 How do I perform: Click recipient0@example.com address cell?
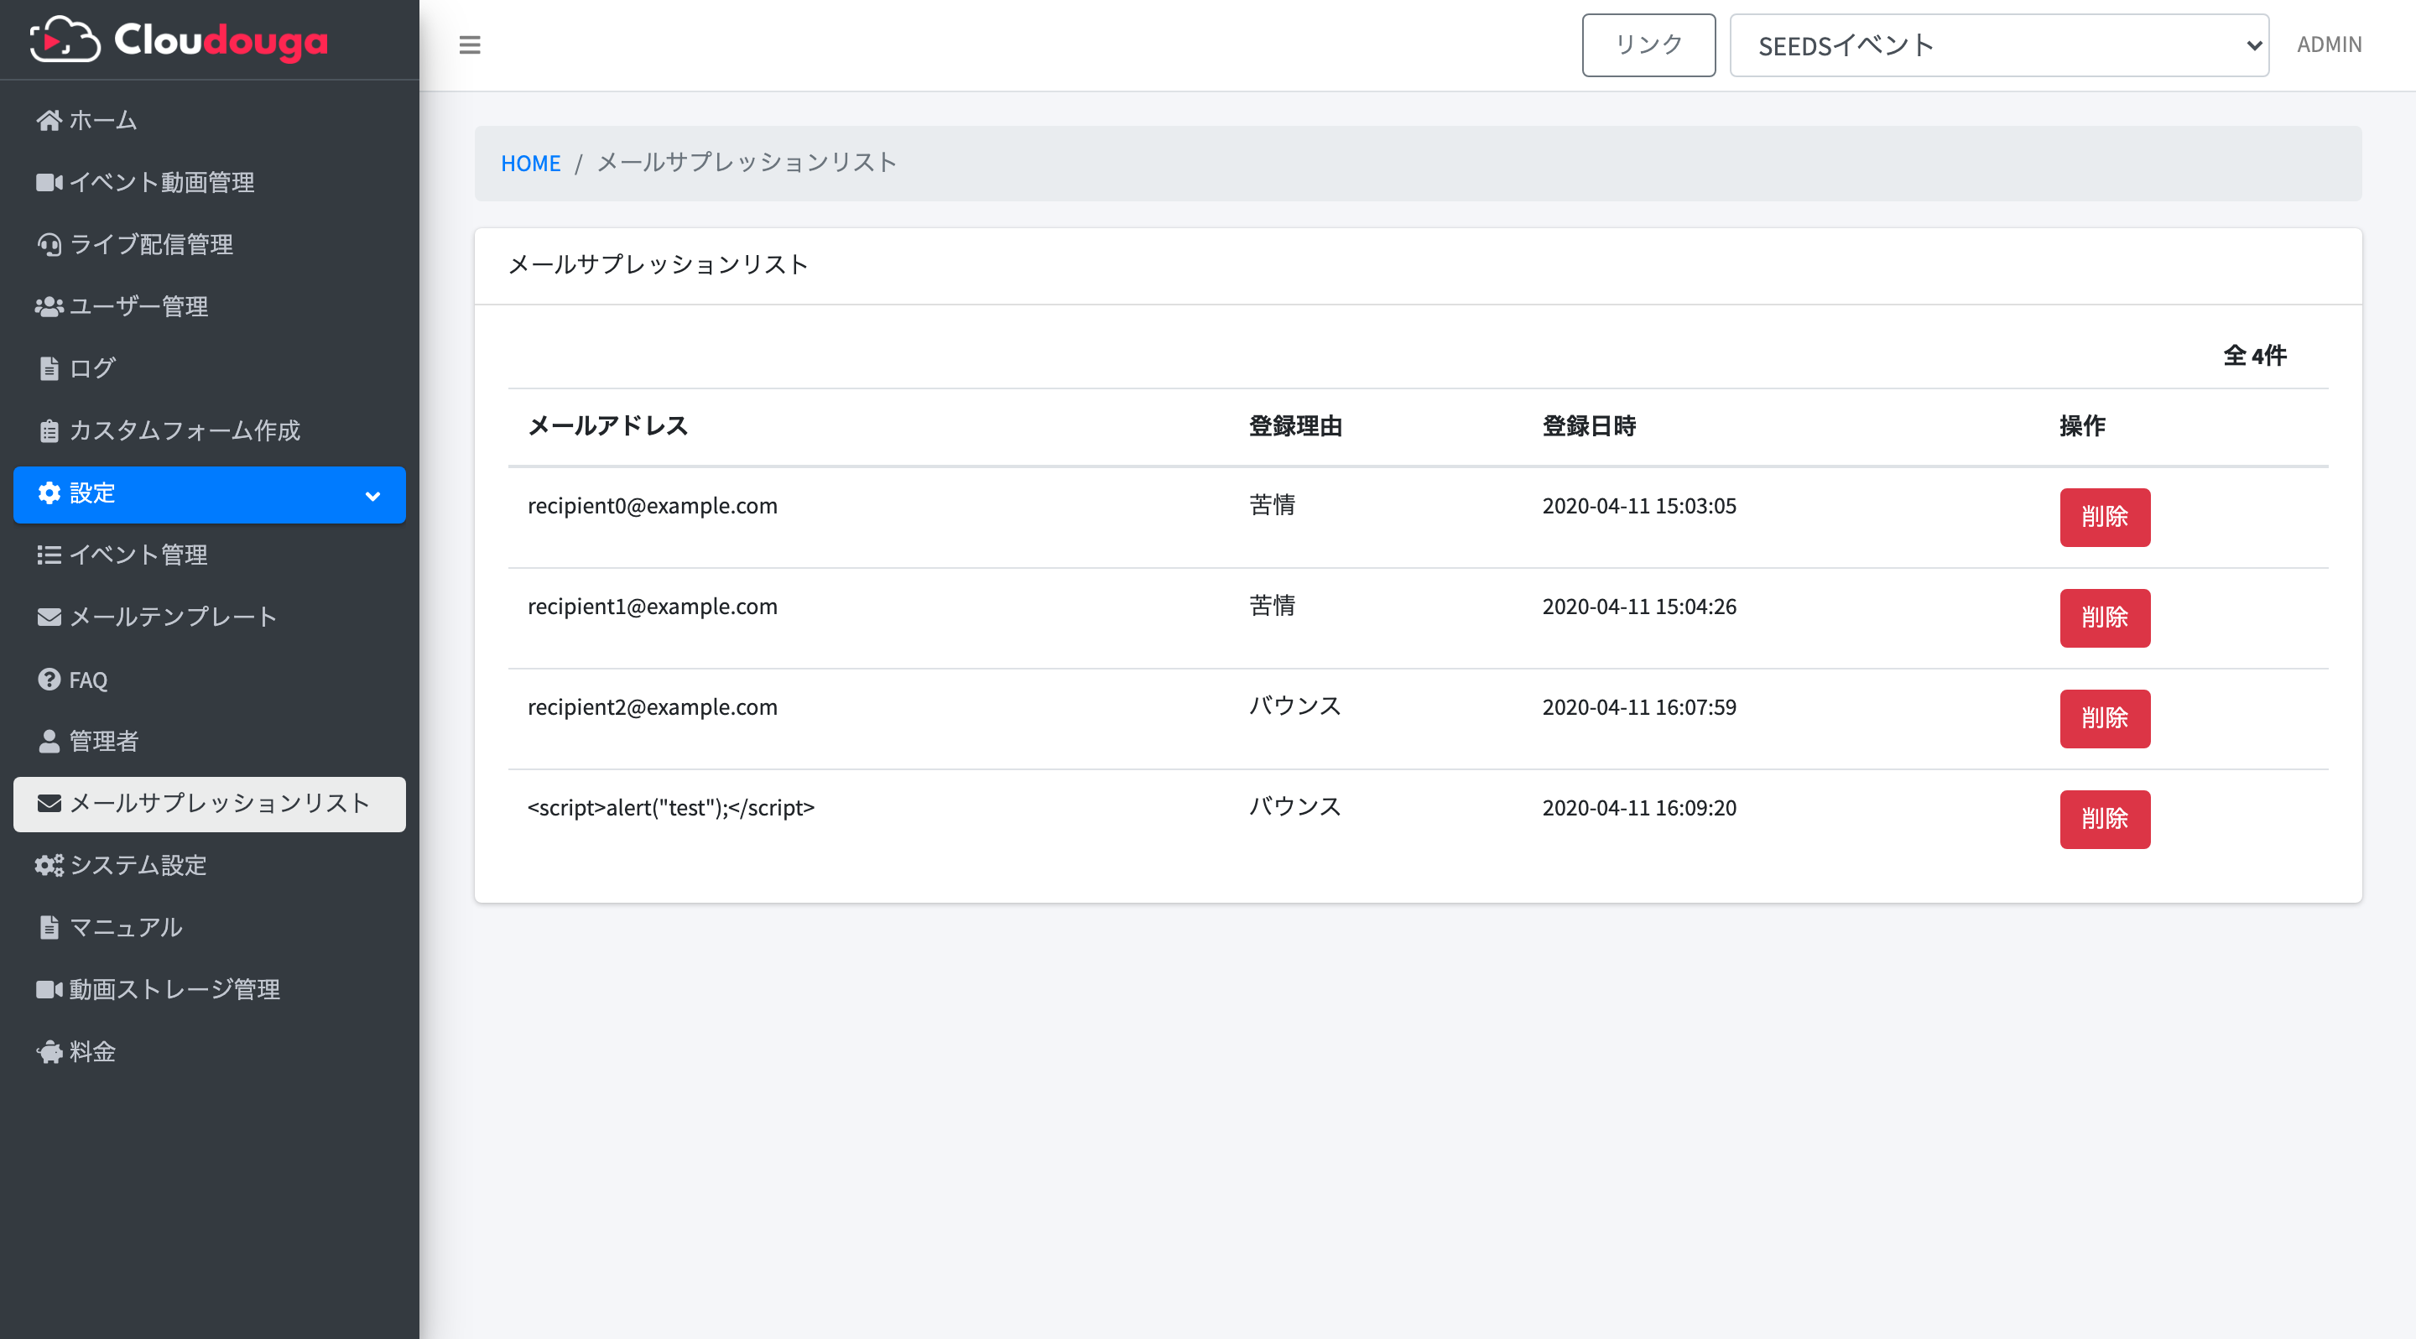point(652,505)
